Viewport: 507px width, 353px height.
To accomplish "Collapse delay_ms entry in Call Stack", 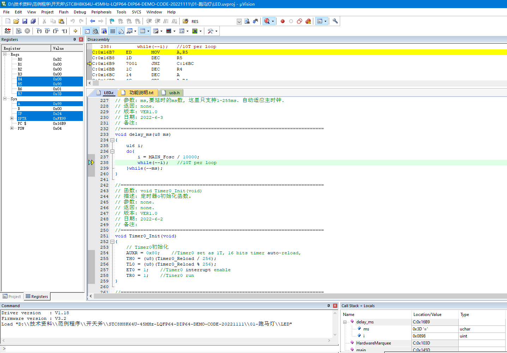I will (x=345, y=322).
